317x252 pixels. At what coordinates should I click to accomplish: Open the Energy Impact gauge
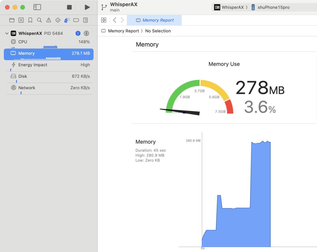49,66
